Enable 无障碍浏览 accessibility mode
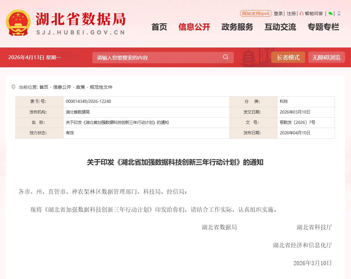 click(x=326, y=58)
